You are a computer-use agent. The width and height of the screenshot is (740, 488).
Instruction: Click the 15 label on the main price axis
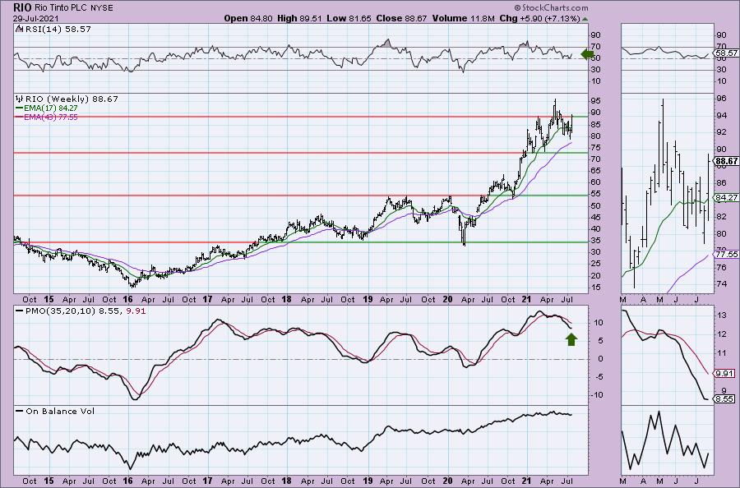tap(596, 288)
